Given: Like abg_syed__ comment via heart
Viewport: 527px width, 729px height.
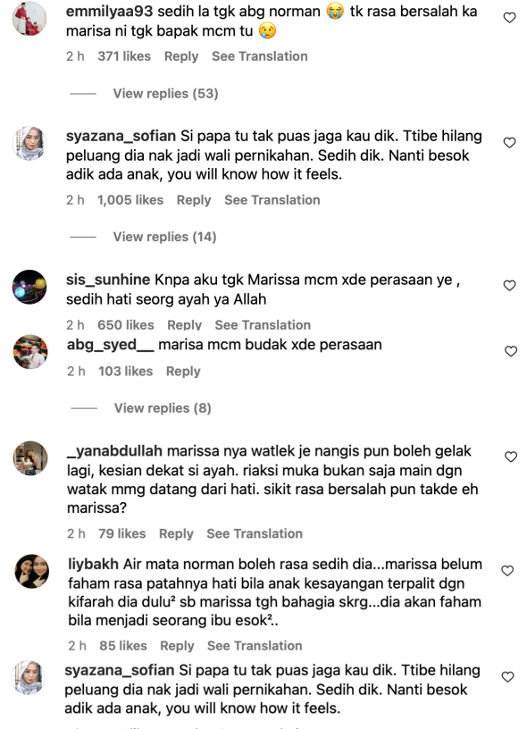Looking at the screenshot, I should tap(511, 351).
